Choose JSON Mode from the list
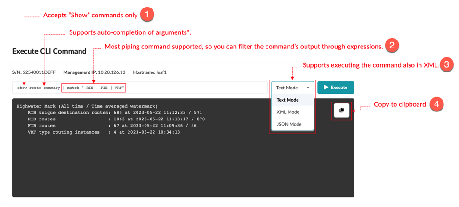The width and height of the screenshot is (459, 207). tap(292, 124)
